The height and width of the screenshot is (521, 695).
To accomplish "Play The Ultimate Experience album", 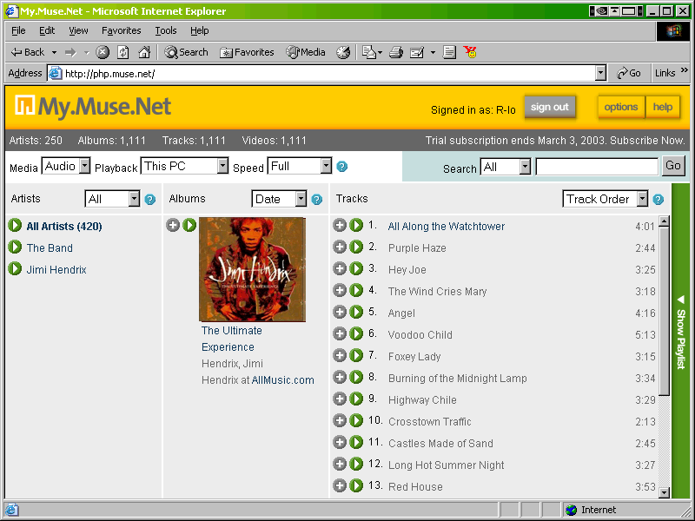I will (x=189, y=225).
